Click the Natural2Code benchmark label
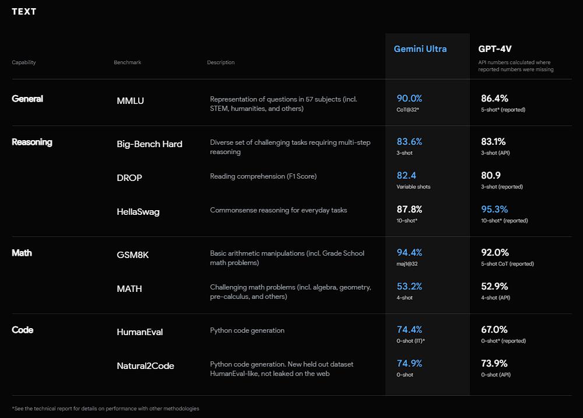 click(x=145, y=366)
